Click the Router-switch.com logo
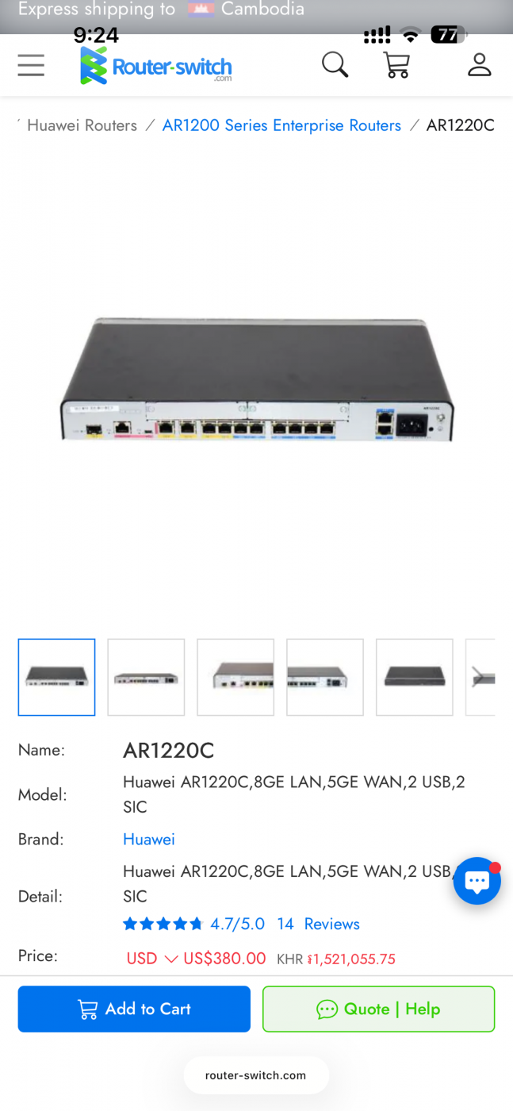This screenshot has width=513, height=1111. pyautogui.click(x=156, y=65)
